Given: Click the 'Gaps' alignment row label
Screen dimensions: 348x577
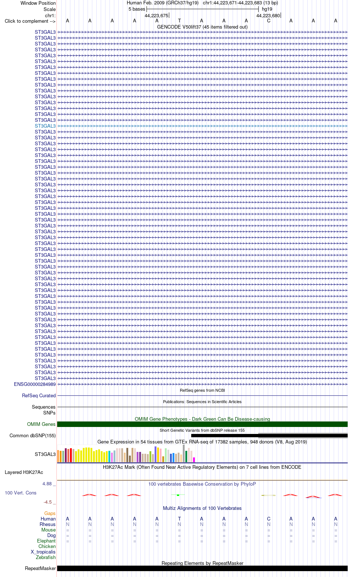Looking at the screenshot, I should coord(50,513).
